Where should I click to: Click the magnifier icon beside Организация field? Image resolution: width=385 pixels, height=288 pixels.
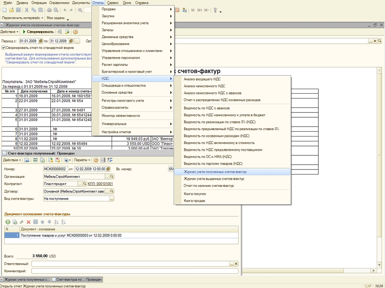(112, 177)
